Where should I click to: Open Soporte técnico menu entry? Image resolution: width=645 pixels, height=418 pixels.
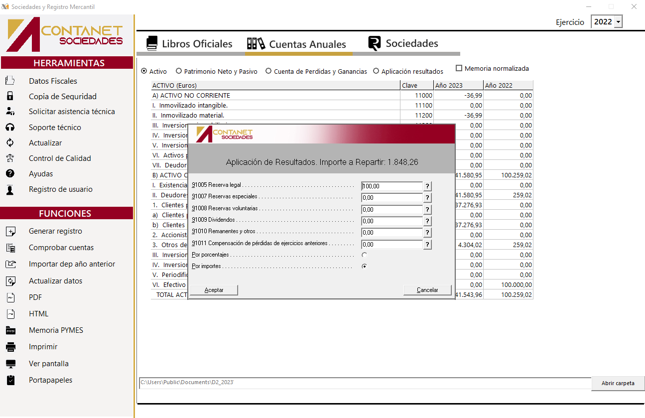[x=55, y=127]
